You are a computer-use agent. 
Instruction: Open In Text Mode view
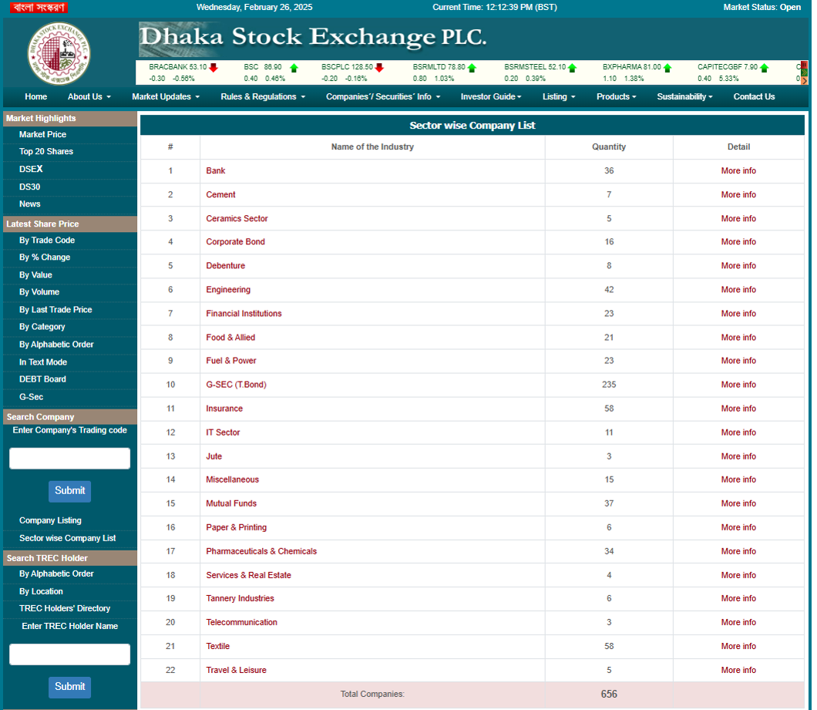point(43,362)
